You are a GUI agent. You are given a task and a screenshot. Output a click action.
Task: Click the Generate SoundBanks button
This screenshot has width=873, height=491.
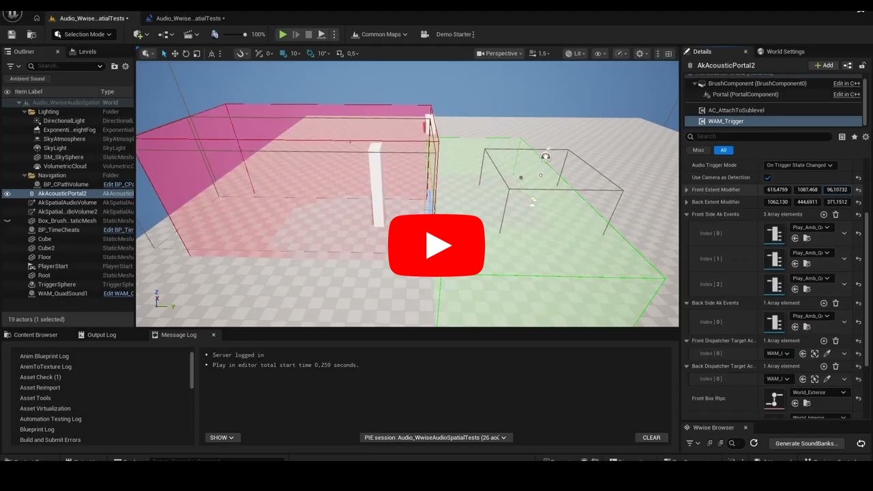coord(807,443)
